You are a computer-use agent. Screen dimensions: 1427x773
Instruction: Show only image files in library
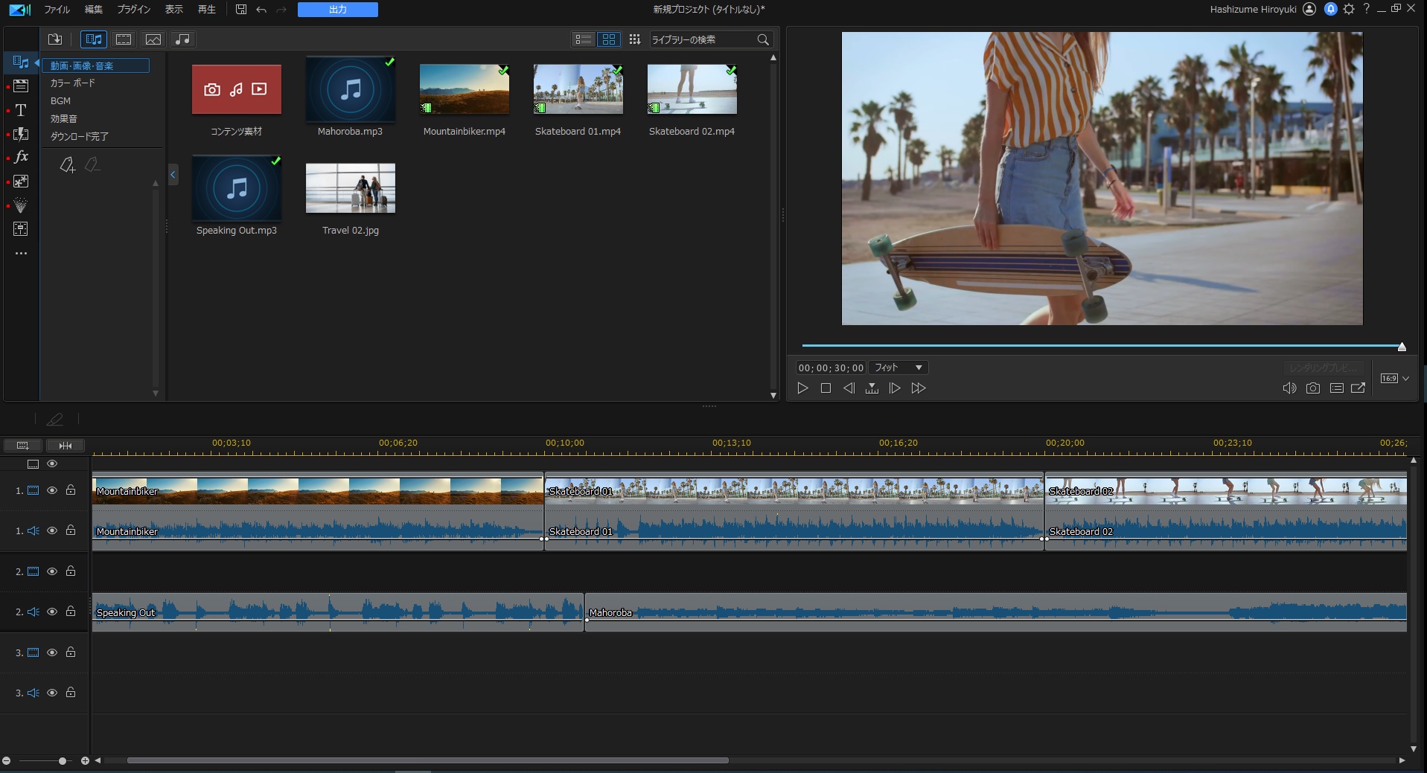[153, 39]
